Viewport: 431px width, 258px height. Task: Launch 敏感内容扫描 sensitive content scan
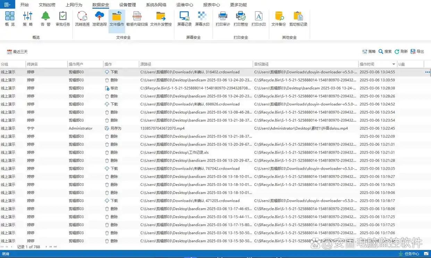[137, 19]
